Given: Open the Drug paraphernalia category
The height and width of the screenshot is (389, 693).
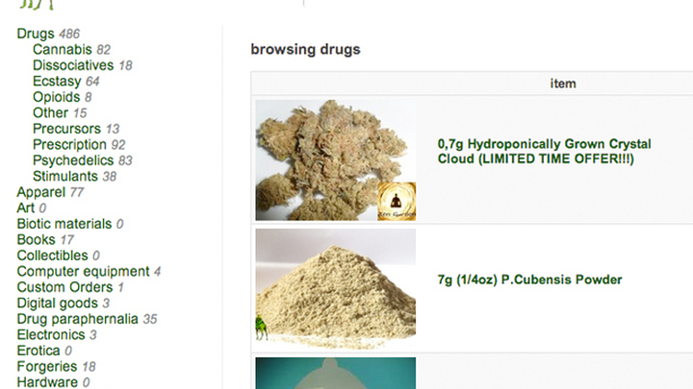Looking at the screenshot, I should [77, 319].
